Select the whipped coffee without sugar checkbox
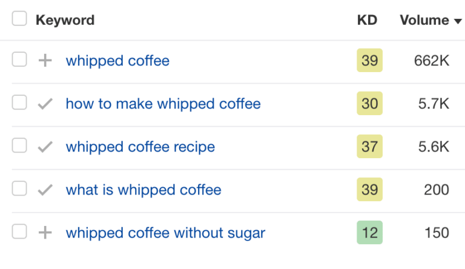465x269 pixels. 19,232
